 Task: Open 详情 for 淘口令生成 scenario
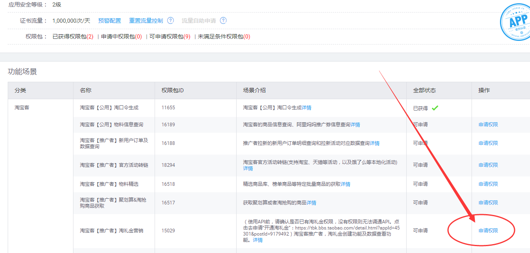point(306,108)
